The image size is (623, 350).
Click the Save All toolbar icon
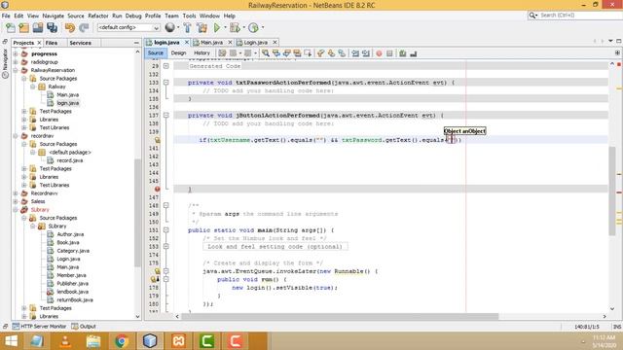52,28
